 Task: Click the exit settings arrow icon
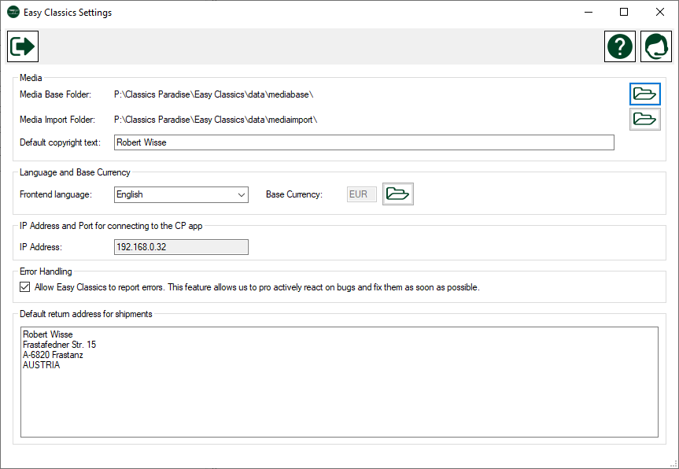[23, 46]
